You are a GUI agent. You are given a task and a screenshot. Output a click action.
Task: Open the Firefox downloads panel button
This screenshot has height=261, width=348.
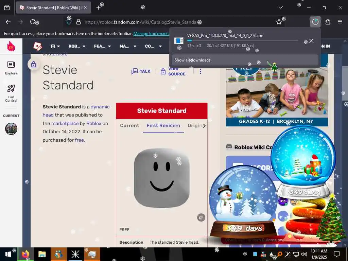point(315,22)
